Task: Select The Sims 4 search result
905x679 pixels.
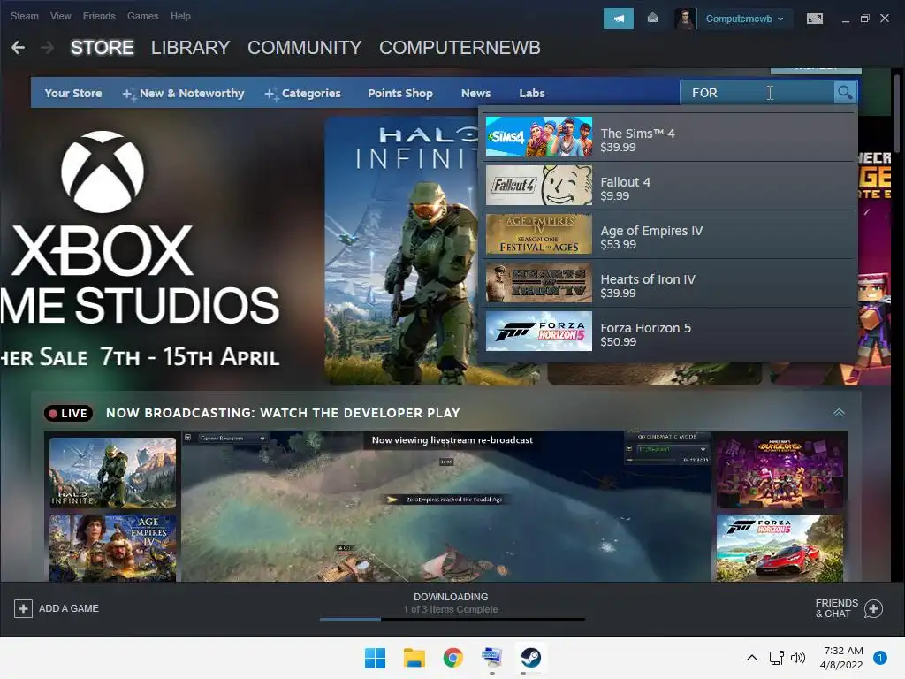Action: coord(670,137)
